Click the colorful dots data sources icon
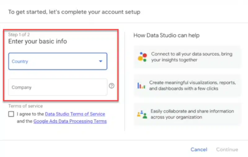Screen dimensions: 248x157 (142, 57)
